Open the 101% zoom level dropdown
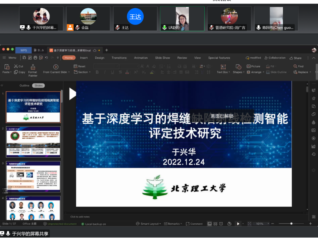 262,224
